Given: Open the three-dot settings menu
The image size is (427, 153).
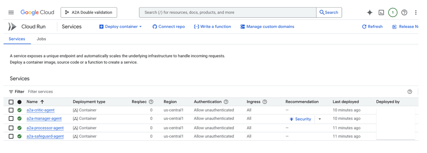Looking at the screenshot, I should [416, 12].
